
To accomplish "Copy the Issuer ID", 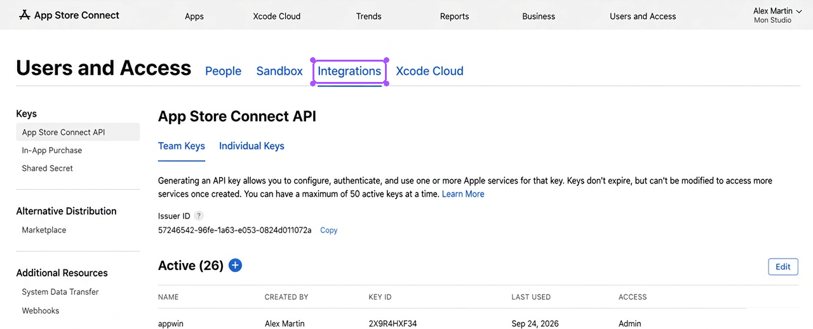I will pyautogui.click(x=329, y=231).
